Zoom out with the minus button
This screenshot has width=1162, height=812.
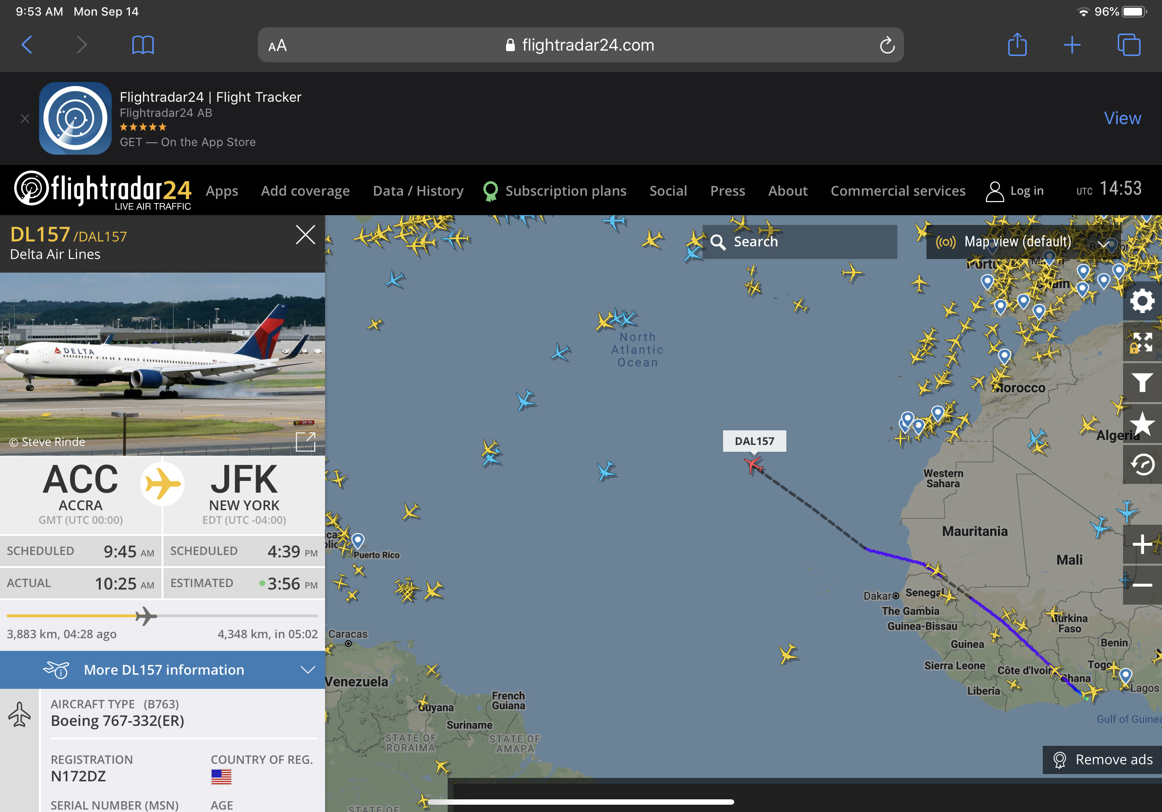pyautogui.click(x=1142, y=585)
